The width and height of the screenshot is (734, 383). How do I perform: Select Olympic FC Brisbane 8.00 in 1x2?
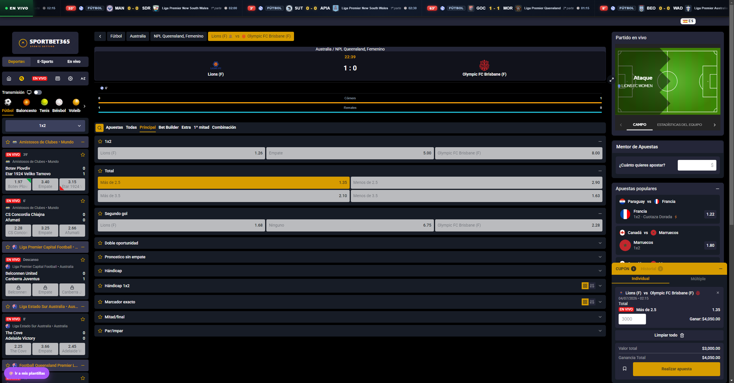(x=519, y=153)
